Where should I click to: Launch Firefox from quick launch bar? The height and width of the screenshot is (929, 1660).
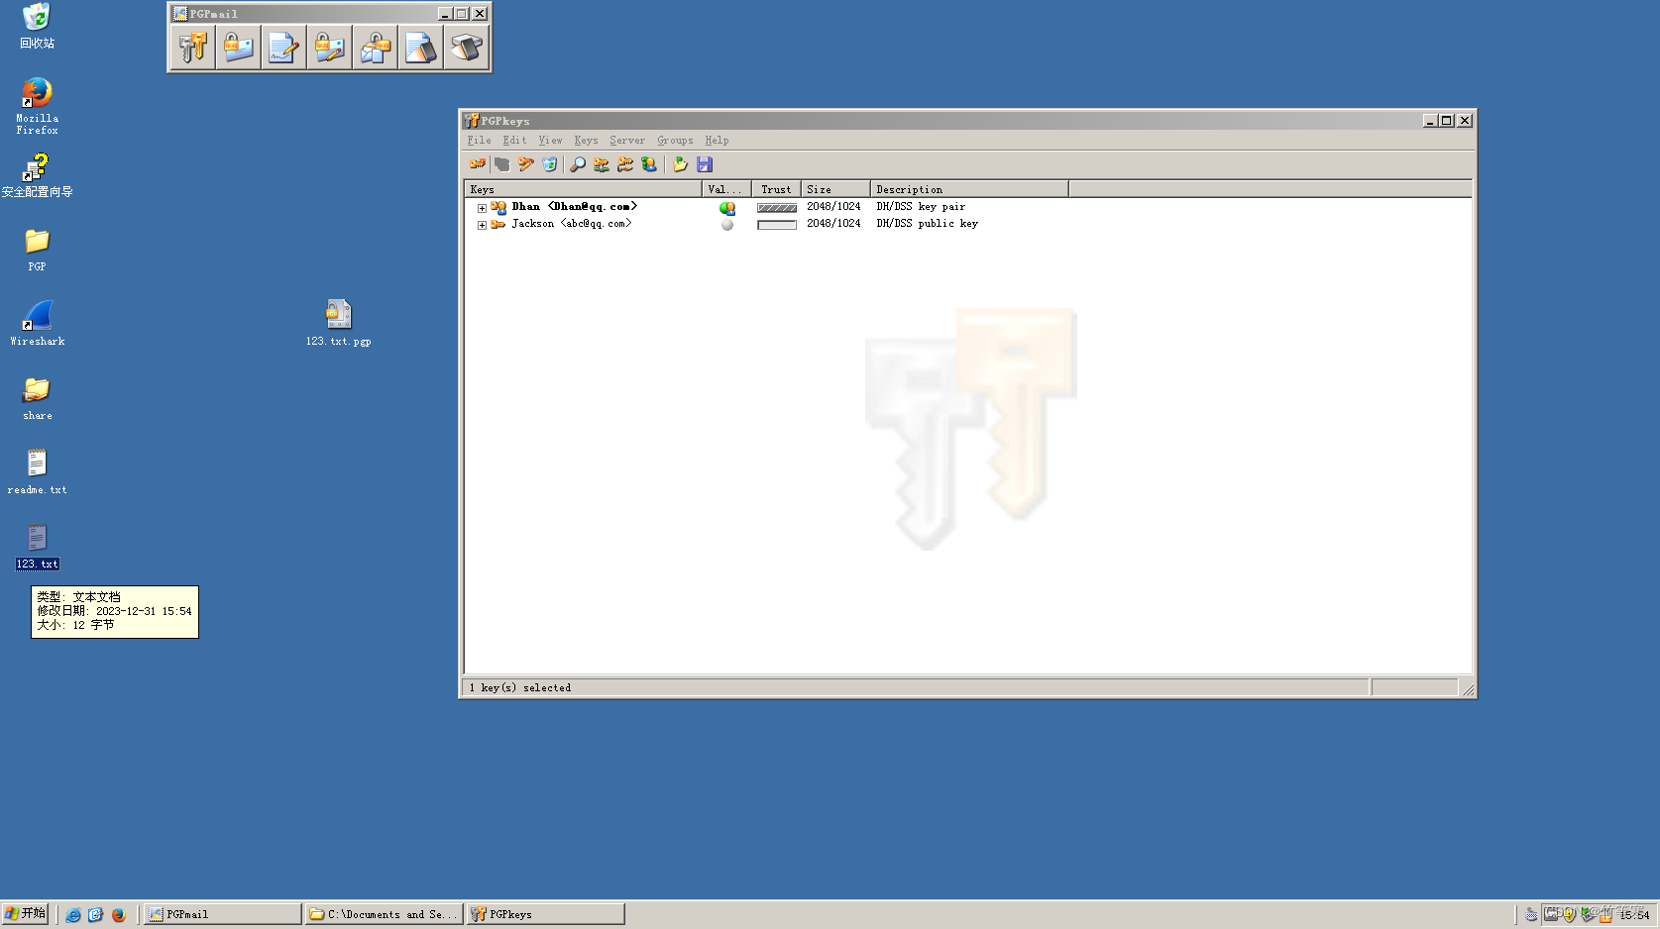pos(119,915)
